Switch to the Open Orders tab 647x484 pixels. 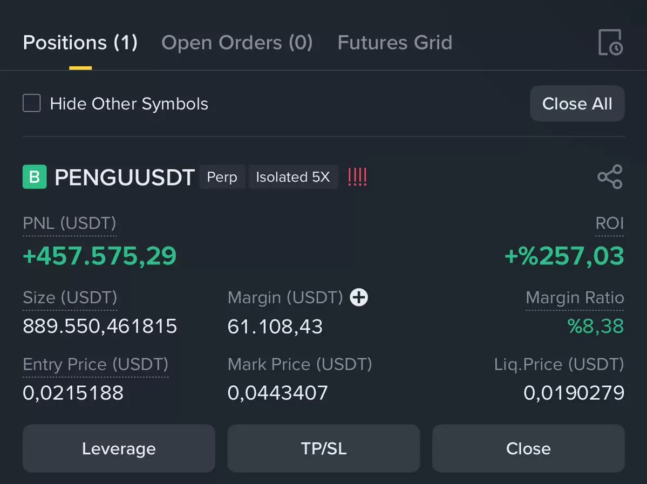click(237, 43)
